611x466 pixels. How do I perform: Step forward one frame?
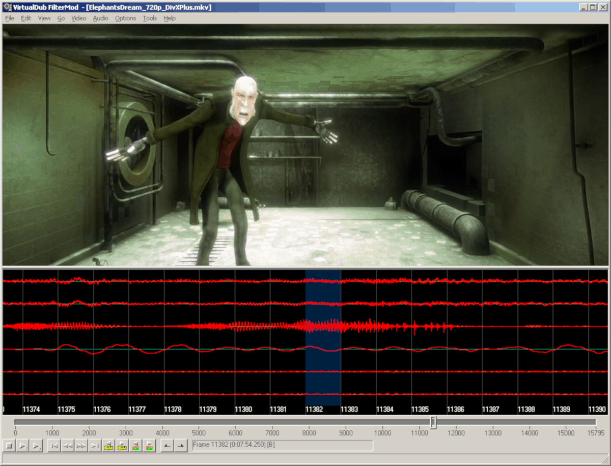pos(81,446)
